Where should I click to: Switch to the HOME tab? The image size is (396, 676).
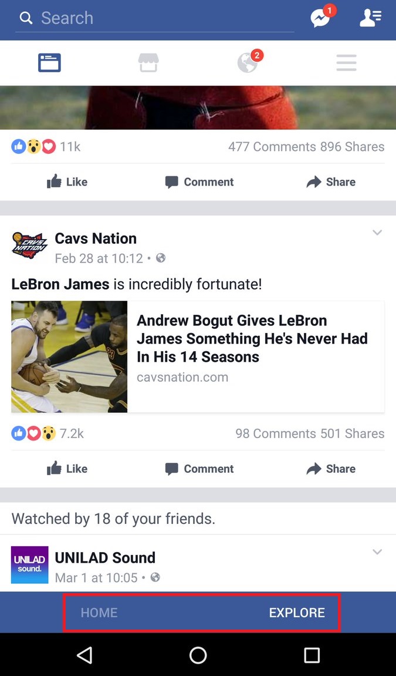tap(99, 613)
